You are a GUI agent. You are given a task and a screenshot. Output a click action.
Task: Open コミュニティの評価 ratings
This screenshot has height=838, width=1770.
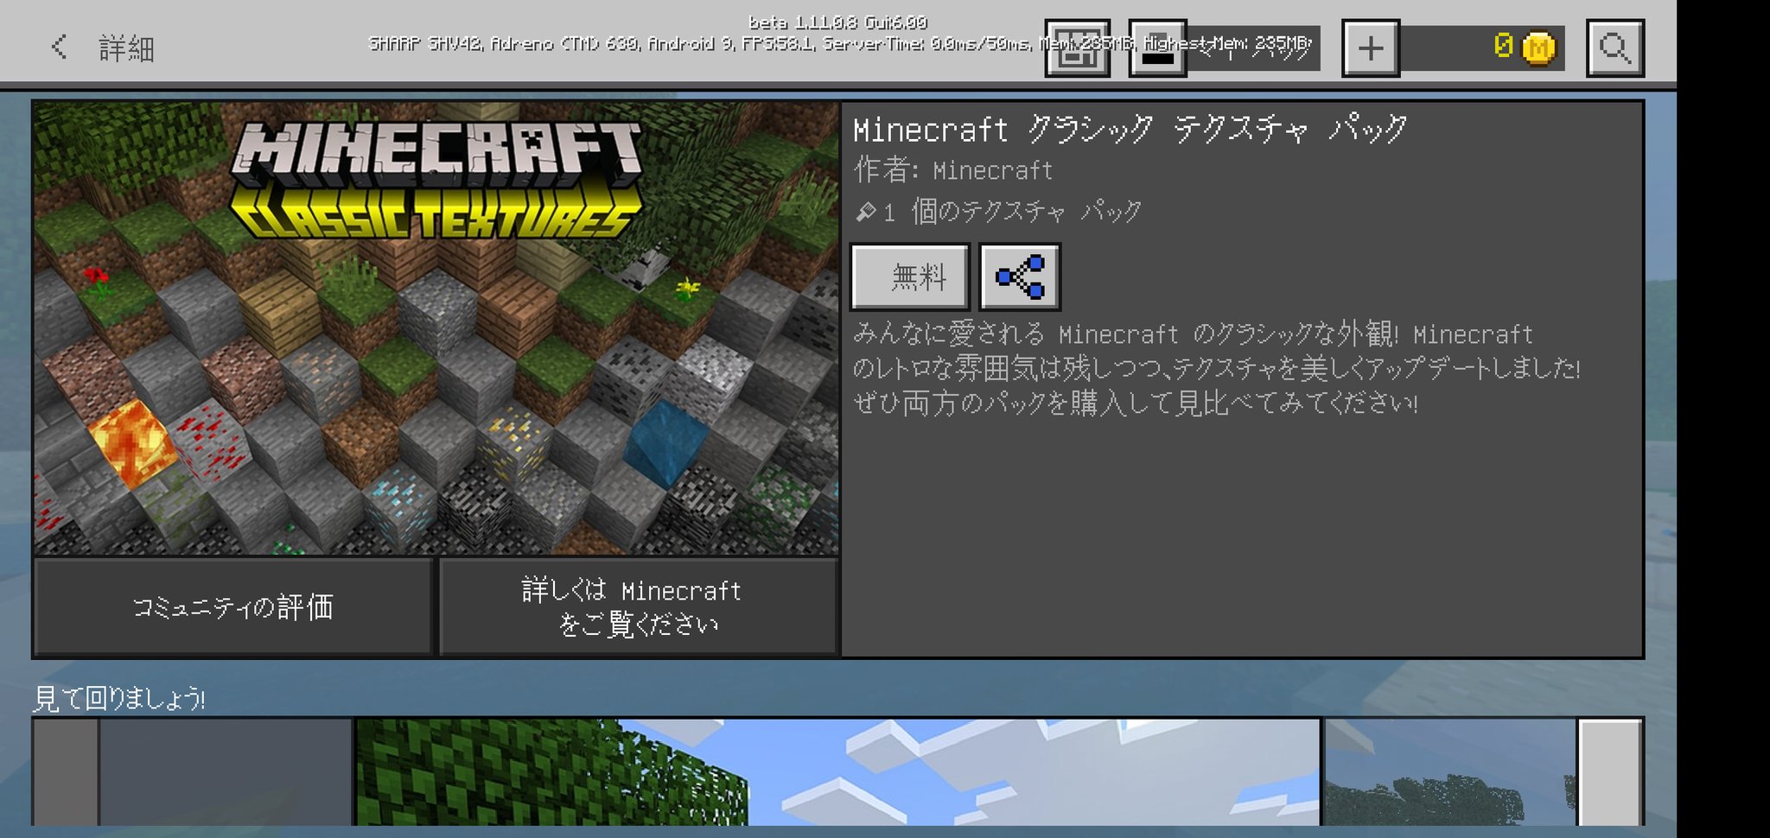(x=232, y=607)
